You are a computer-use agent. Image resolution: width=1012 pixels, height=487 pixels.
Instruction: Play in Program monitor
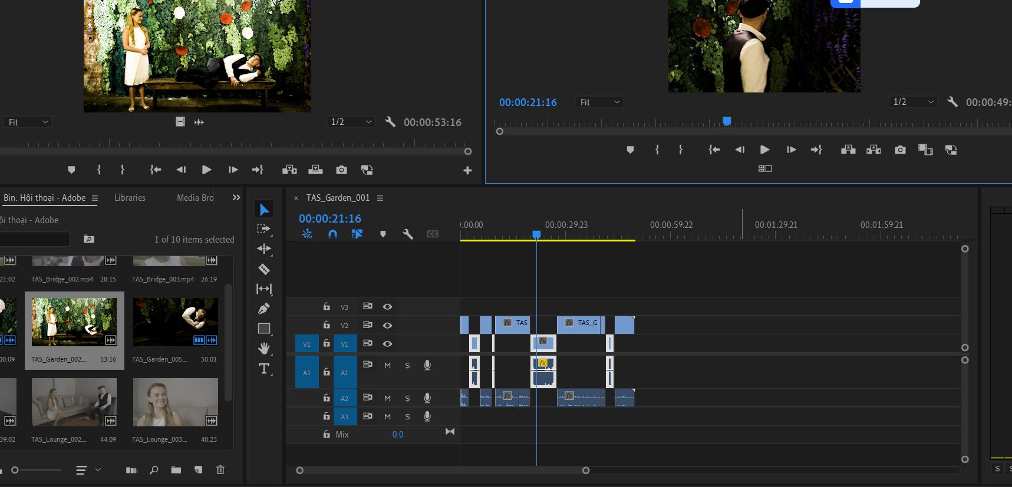coord(765,150)
